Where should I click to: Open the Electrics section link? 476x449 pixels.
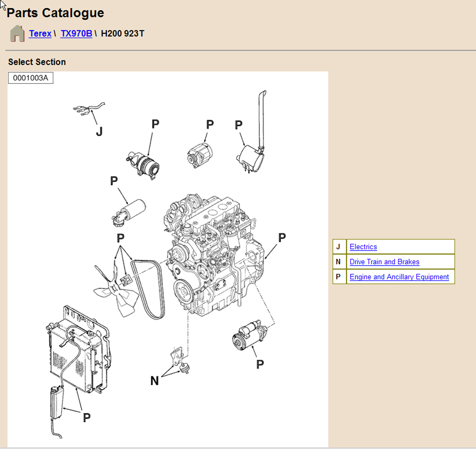pyautogui.click(x=363, y=247)
